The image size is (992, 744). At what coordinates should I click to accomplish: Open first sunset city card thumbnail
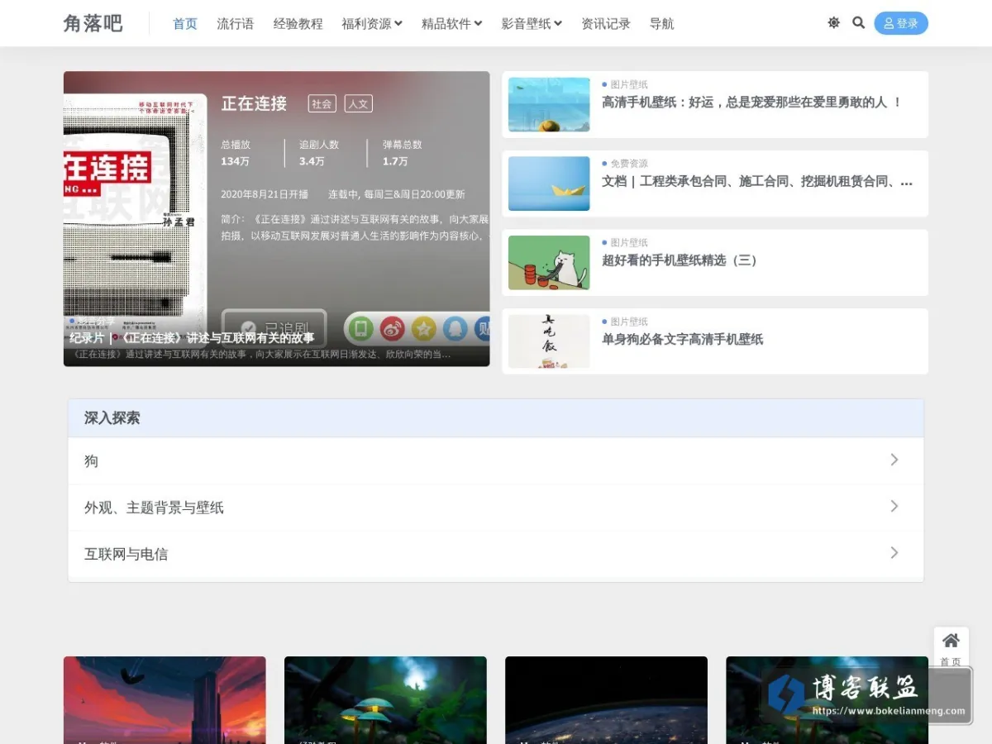[165, 700]
